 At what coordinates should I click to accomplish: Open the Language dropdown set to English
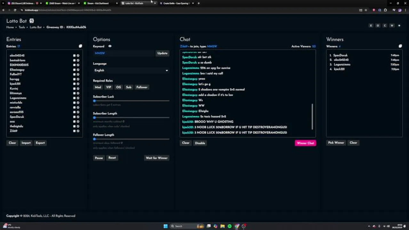[x=131, y=70]
